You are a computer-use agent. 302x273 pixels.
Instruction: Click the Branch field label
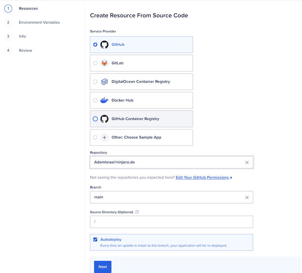pos(96,187)
